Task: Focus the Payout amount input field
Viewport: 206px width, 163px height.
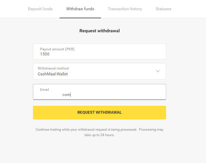Action: point(99,52)
